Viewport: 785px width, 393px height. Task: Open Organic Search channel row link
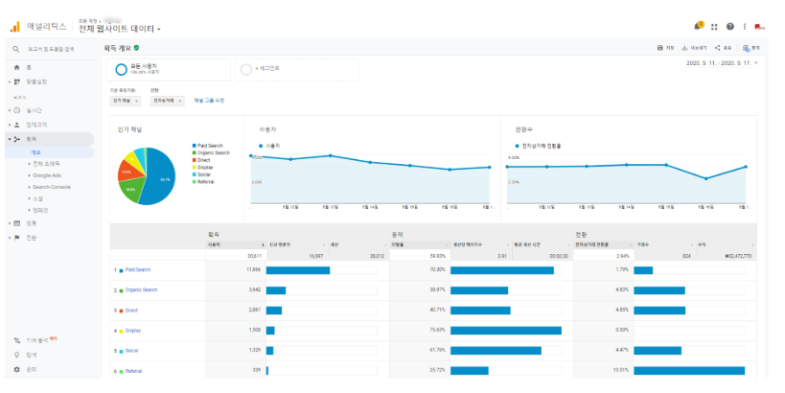tap(141, 289)
